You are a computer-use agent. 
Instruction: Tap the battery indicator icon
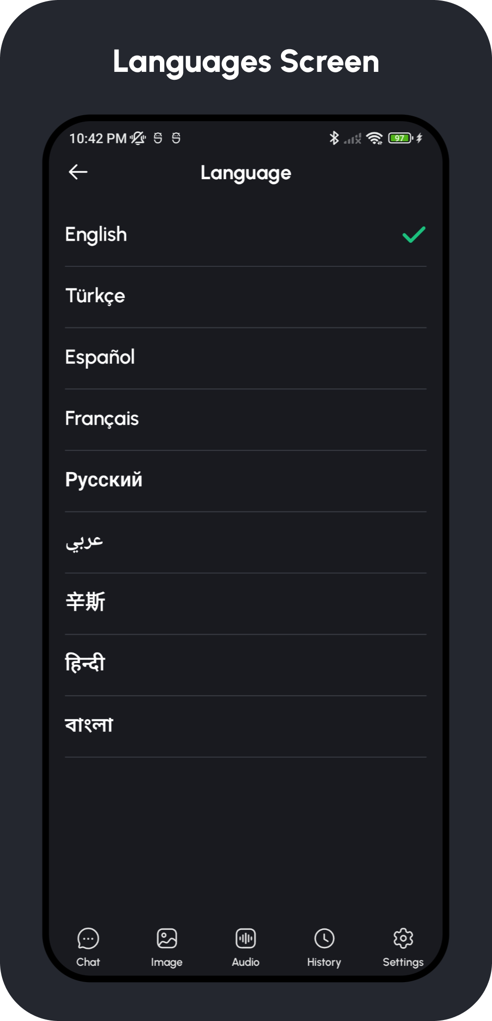[400, 138]
